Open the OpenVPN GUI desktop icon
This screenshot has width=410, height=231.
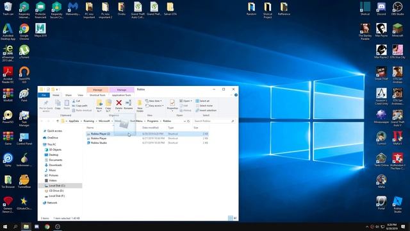coord(24,74)
